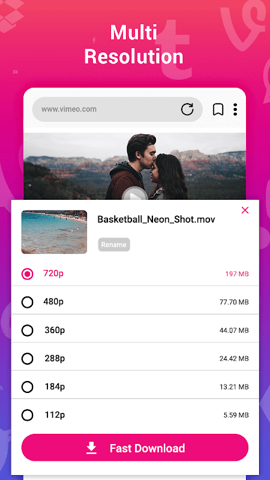Close the download dialog with the X

pyautogui.click(x=245, y=211)
